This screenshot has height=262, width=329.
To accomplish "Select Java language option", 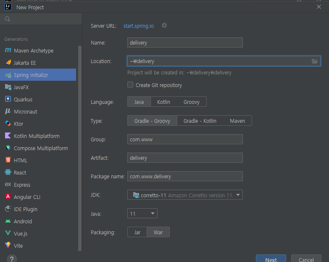I will pos(139,102).
